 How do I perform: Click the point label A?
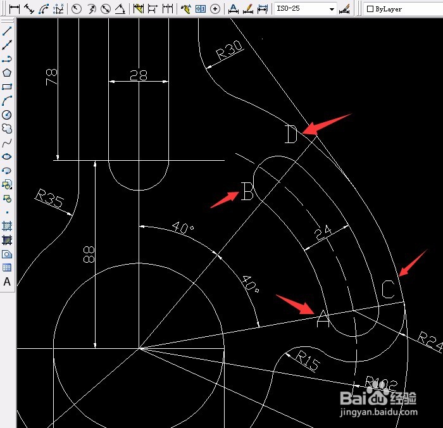point(323,318)
